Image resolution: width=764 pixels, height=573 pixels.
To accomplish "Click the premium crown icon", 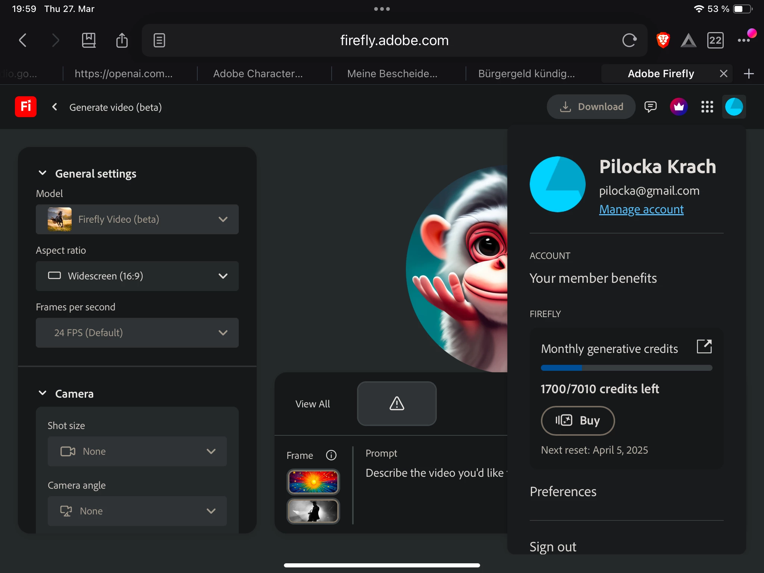I will tap(679, 107).
